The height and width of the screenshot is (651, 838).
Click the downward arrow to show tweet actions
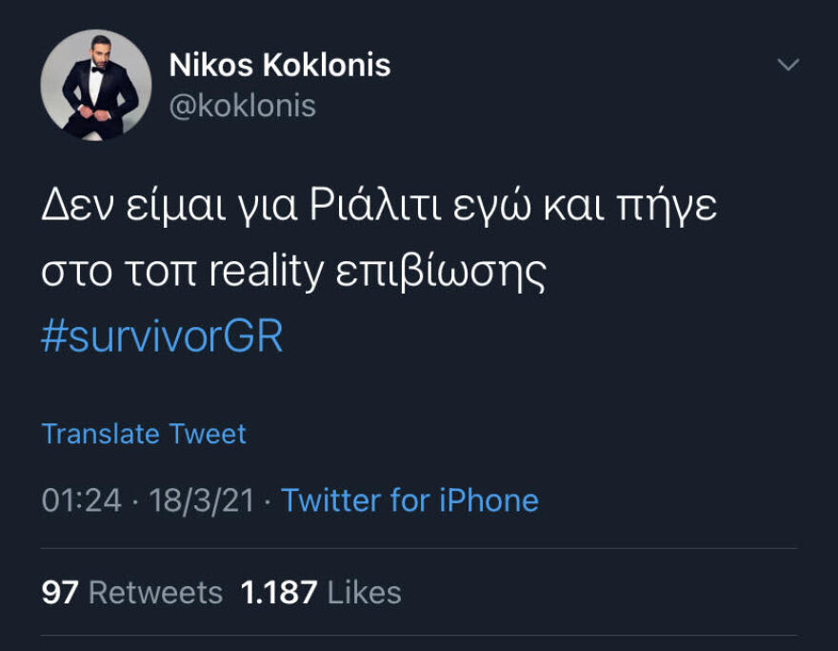(787, 63)
